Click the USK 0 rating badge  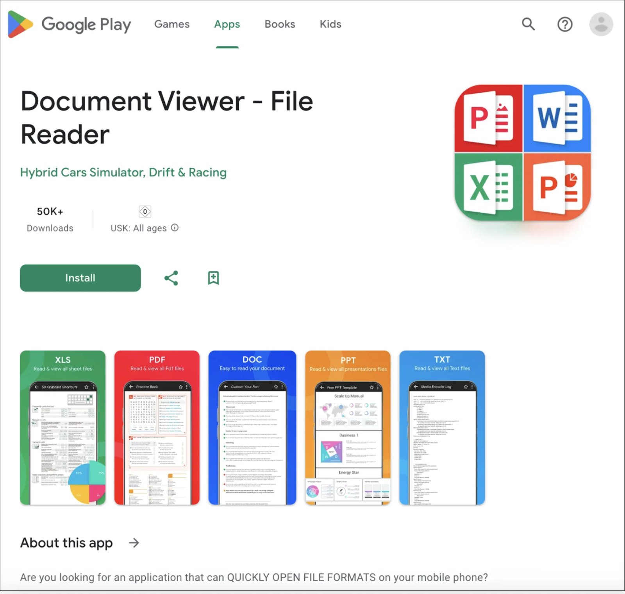145,212
